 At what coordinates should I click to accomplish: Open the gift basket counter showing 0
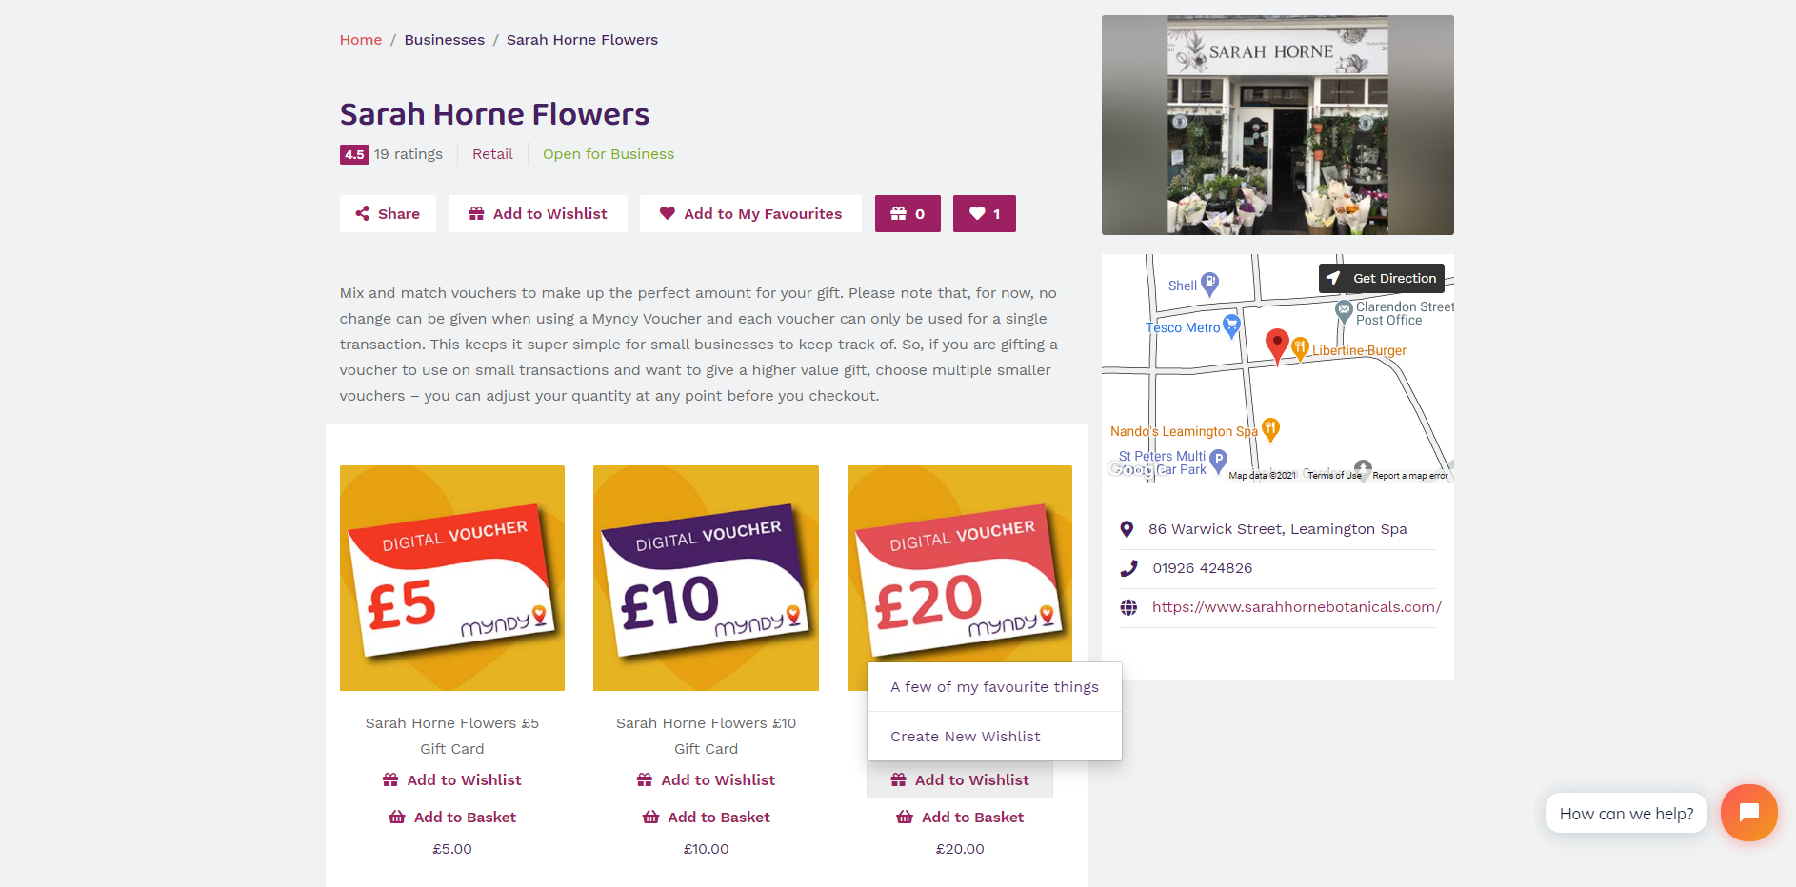(908, 214)
